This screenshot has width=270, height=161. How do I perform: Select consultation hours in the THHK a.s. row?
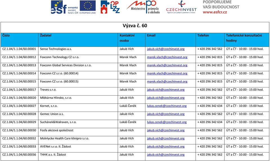(245, 155)
